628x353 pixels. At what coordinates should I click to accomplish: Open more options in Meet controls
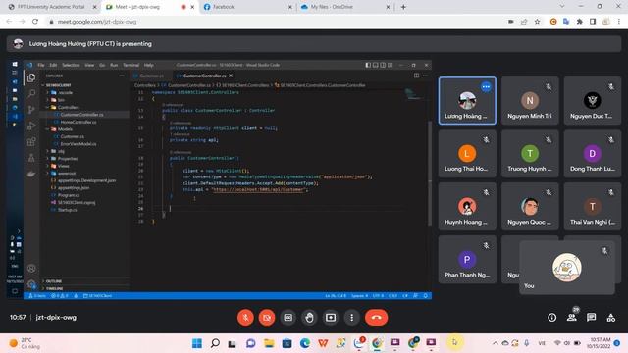tap(351, 318)
